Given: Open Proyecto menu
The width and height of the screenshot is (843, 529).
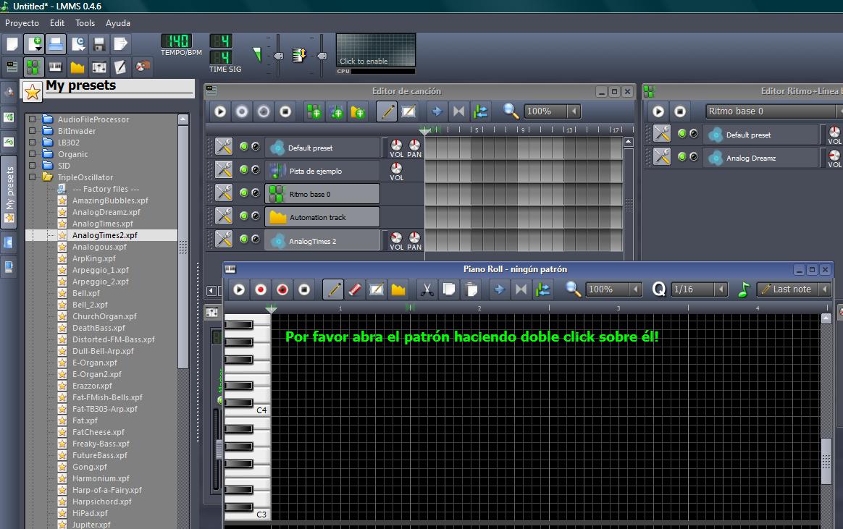Looking at the screenshot, I should [22, 23].
